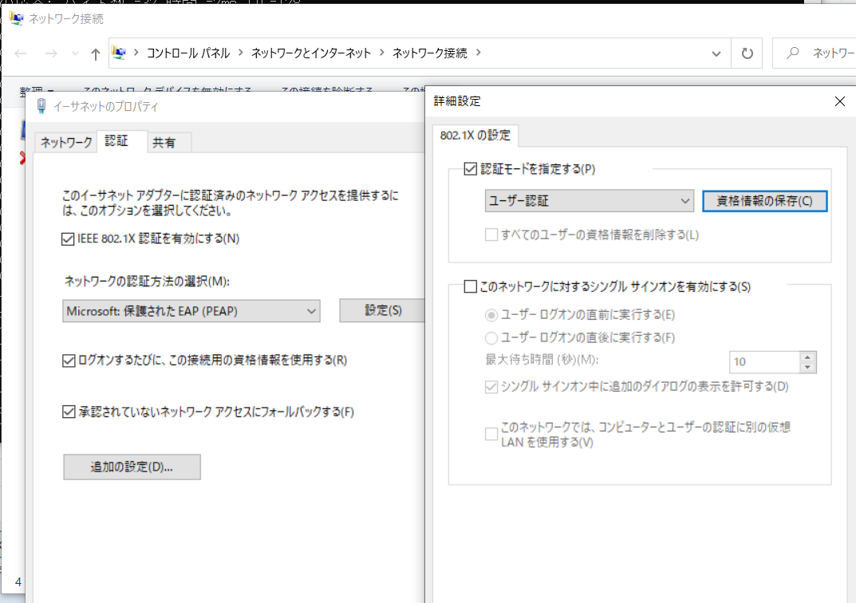The height and width of the screenshot is (603, 856).
Task: Expand the address bar history dropdown
Action: (x=716, y=53)
